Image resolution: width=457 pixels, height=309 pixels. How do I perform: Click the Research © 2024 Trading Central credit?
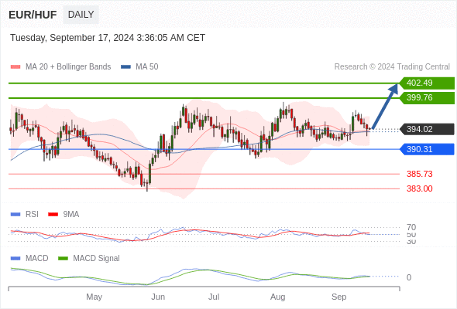(392, 67)
